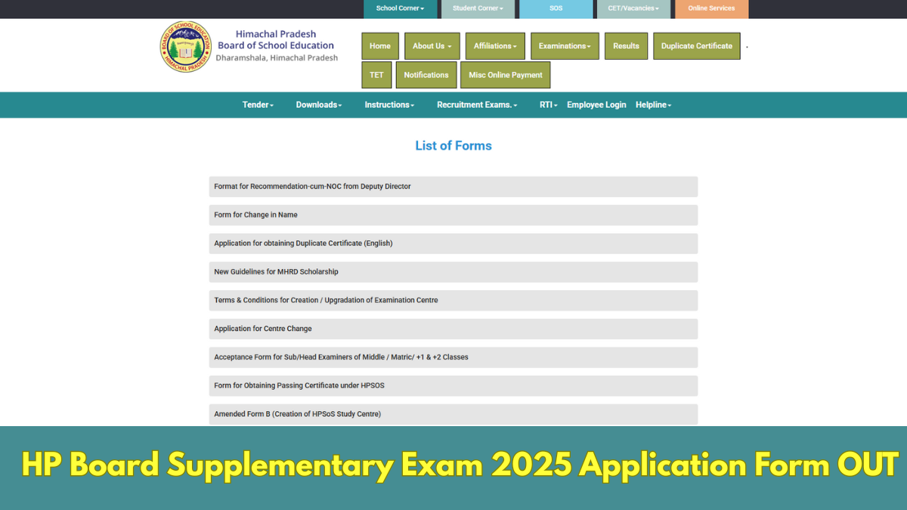Open the Helpline menu
Screen dimensions: 907x510
point(653,105)
